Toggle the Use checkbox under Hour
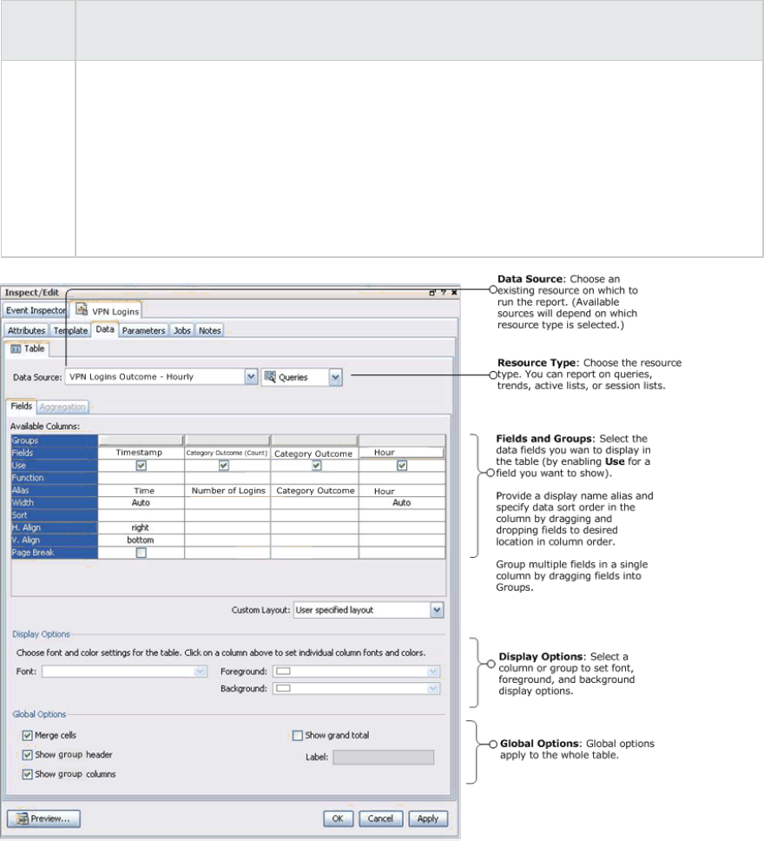 (402, 466)
